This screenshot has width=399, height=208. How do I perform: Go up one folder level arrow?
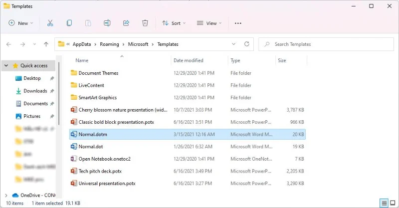(46, 44)
